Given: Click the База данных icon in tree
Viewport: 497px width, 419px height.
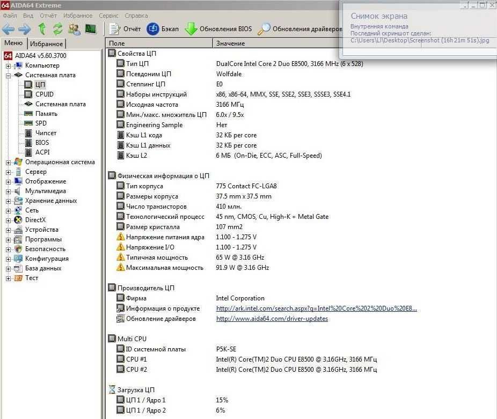Looking at the screenshot, I should [18, 268].
